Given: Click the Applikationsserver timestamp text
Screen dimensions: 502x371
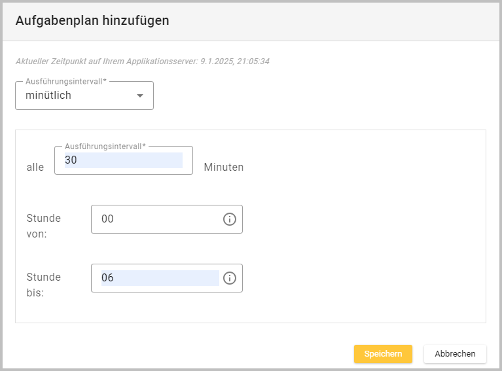Looking at the screenshot, I should click(x=143, y=62).
